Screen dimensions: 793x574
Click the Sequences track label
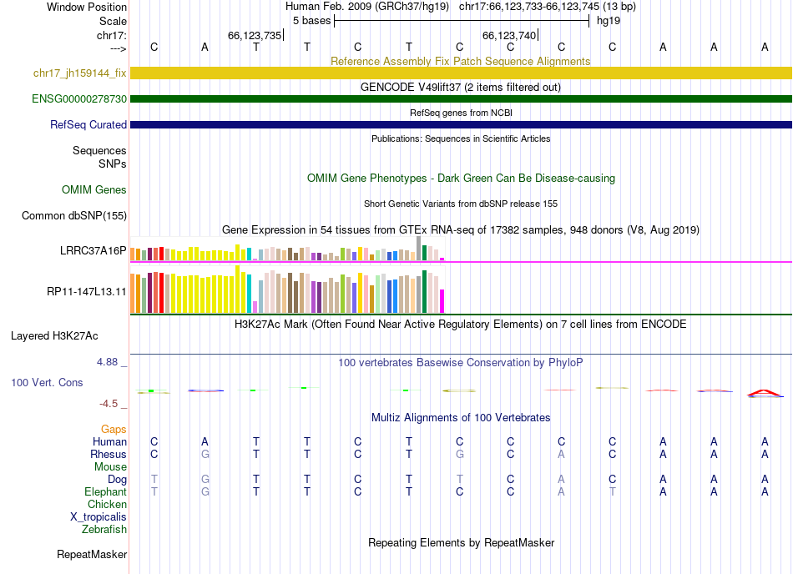99,150
